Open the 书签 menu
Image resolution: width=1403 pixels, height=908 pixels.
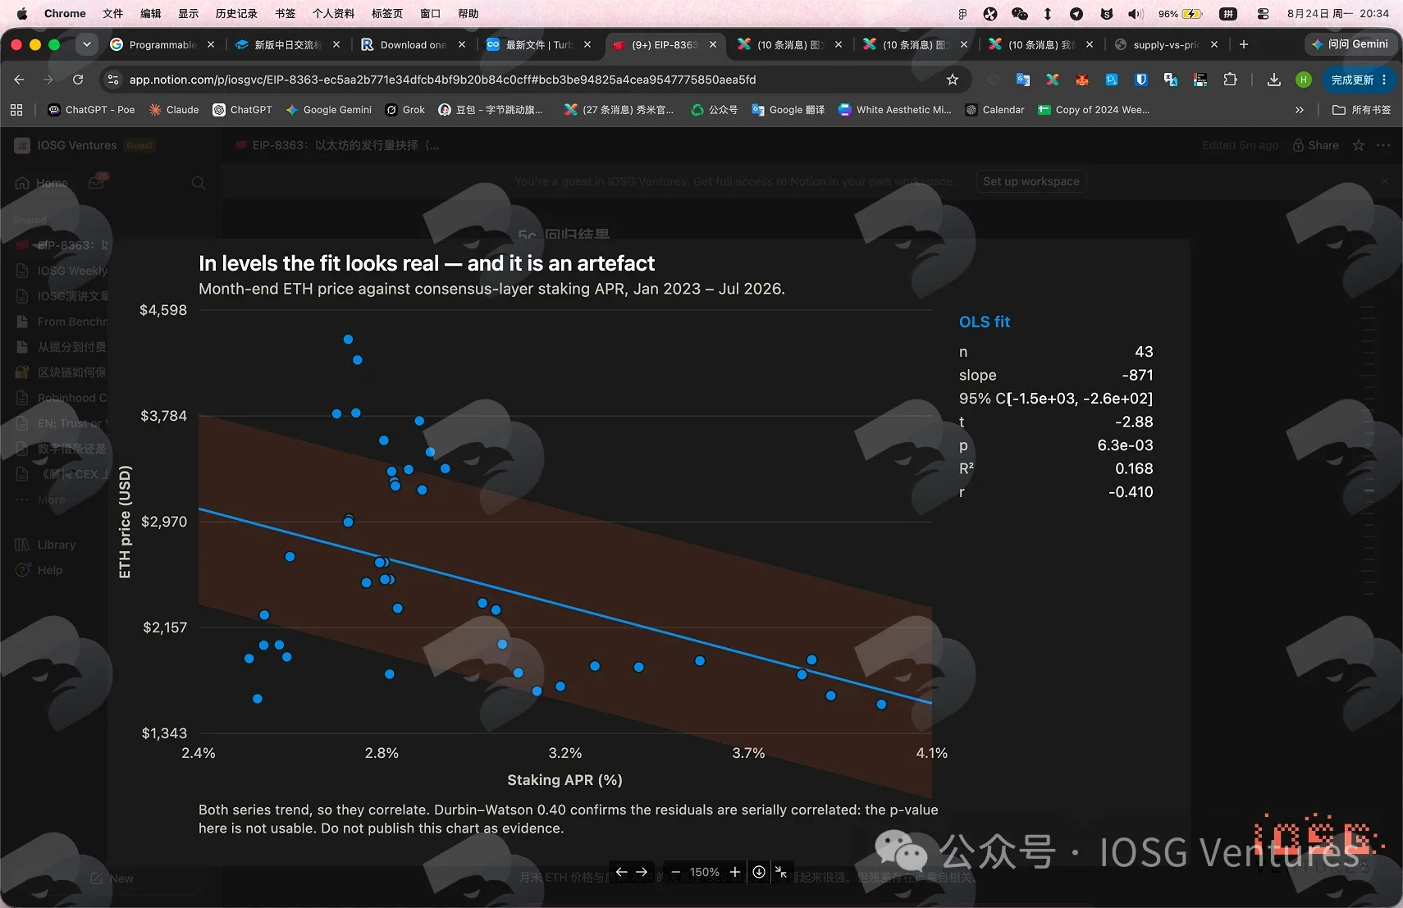tap(286, 14)
